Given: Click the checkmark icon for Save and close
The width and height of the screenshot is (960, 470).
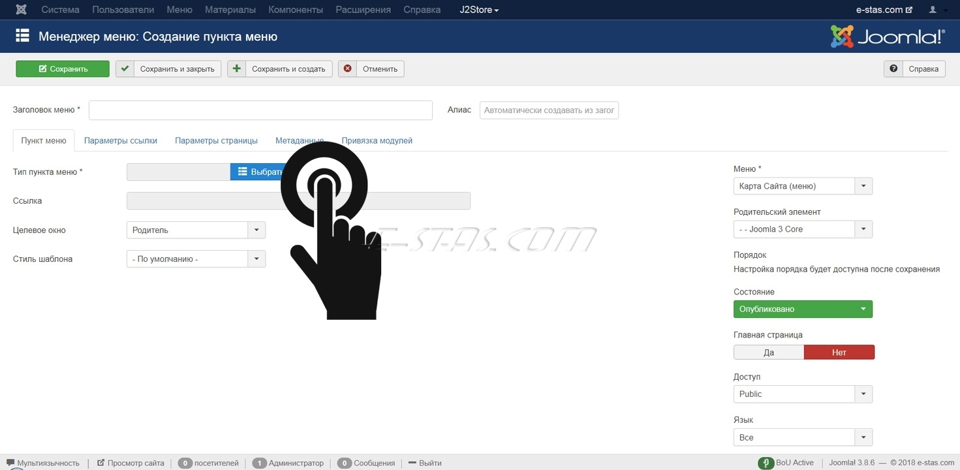Looking at the screenshot, I should [125, 69].
